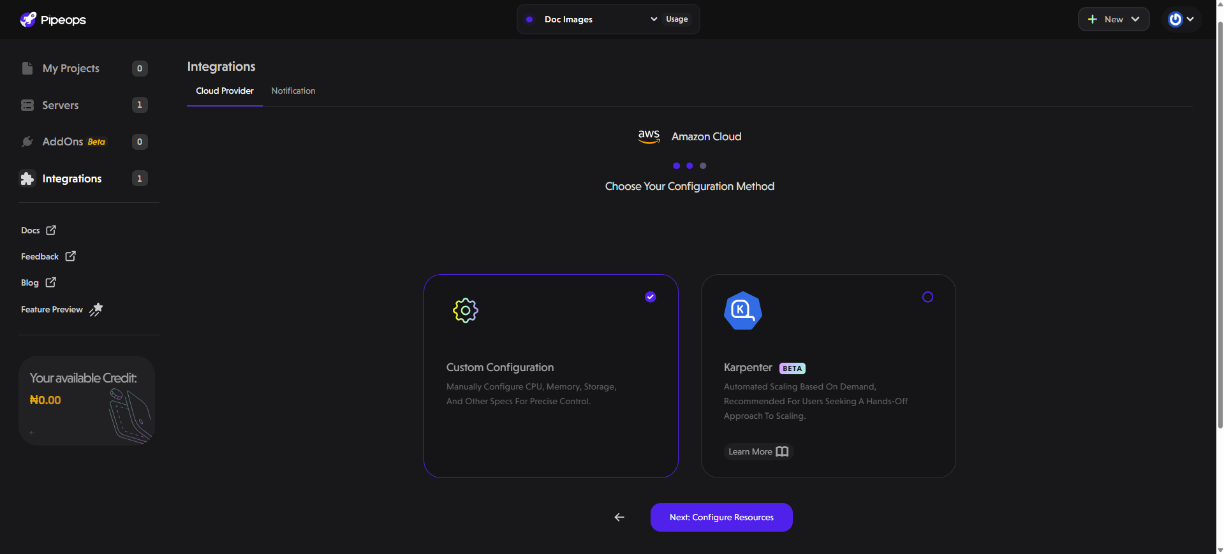1224x554 pixels.
Task: Click the plus icon beside New
Action: click(x=1093, y=19)
